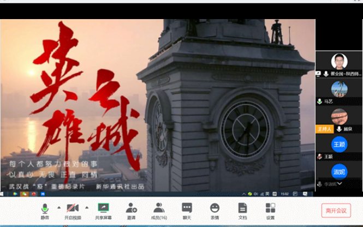
Task: Turn on the camera (开启视频)
Action: point(73,210)
